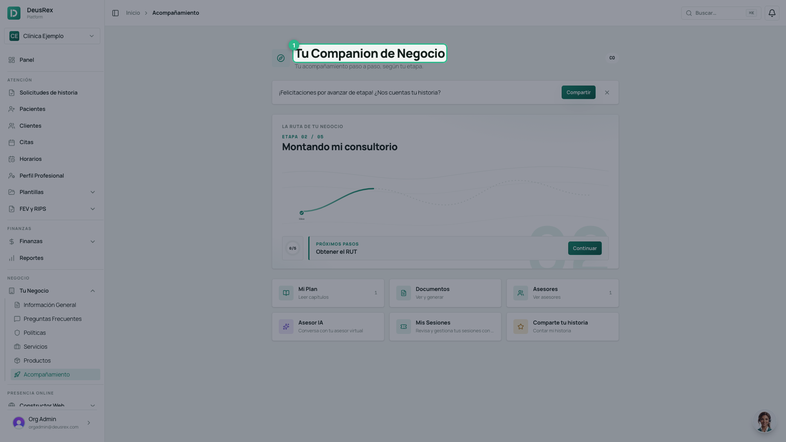Open the notifications bell
Image resolution: width=786 pixels, height=442 pixels.
[x=772, y=13]
